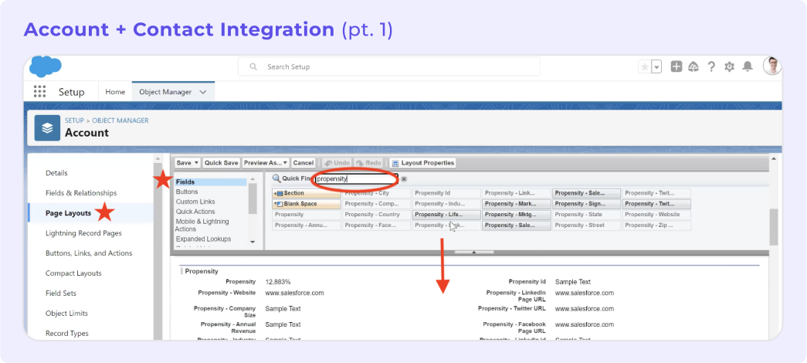Click the favorites star icon
Viewport: 807px width, 363px height.
click(x=644, y=67)
